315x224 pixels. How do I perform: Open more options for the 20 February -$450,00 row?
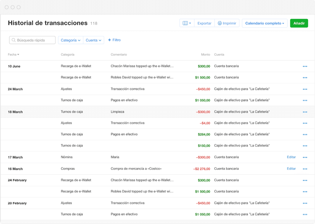305,203
